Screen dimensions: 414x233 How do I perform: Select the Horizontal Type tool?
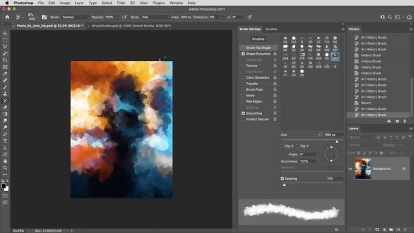(5, 141)
